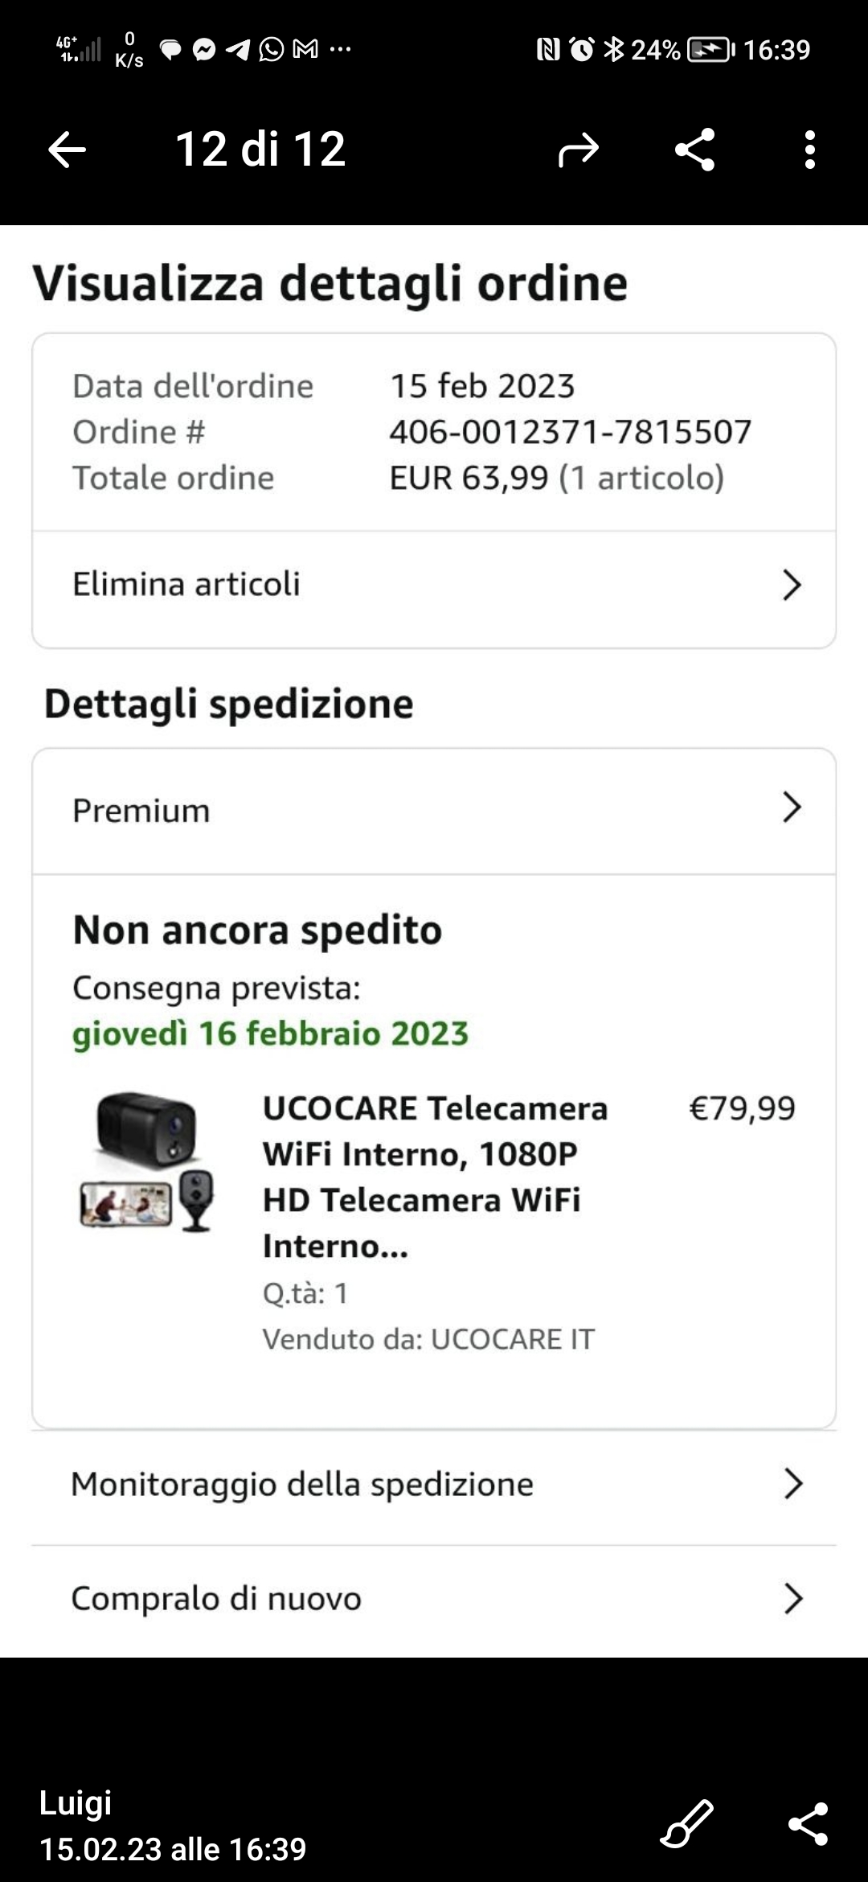Tap the share icon in top bar

click(x=695, y=150)
